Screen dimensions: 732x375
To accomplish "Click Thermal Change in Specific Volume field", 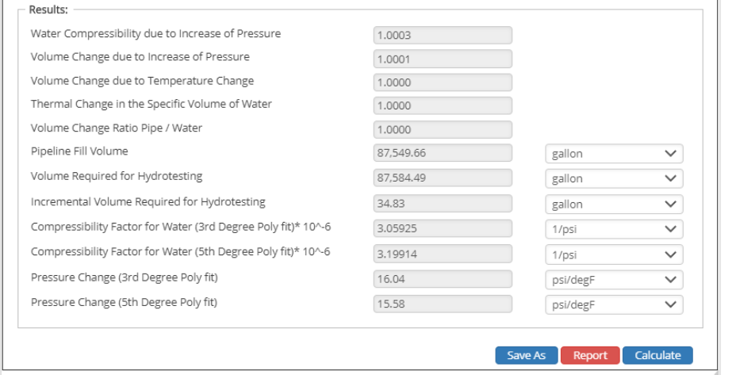I will point(443,106).
